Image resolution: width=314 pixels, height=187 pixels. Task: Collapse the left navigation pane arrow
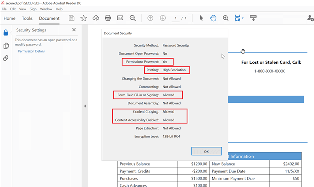tap(85, 106)
